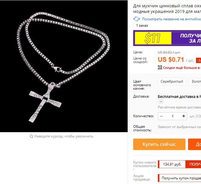Select the Золотой color option
The width and height of the screenshot is (201, 184).
point(195,81)
